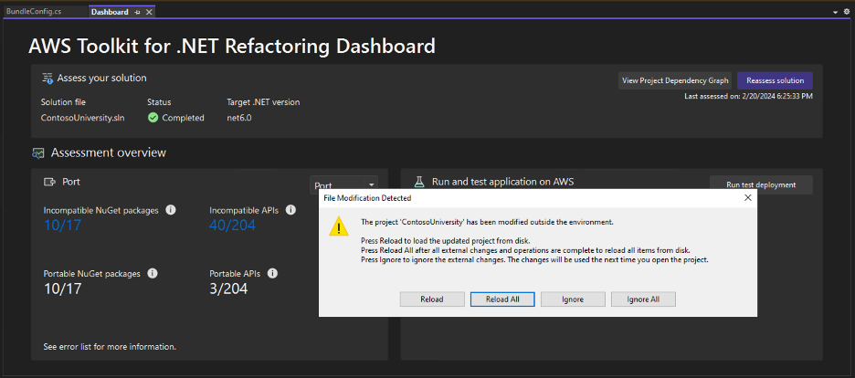Click the Reload All button
The height and width of the screenshot is (378, 855).
click(502, 299)
